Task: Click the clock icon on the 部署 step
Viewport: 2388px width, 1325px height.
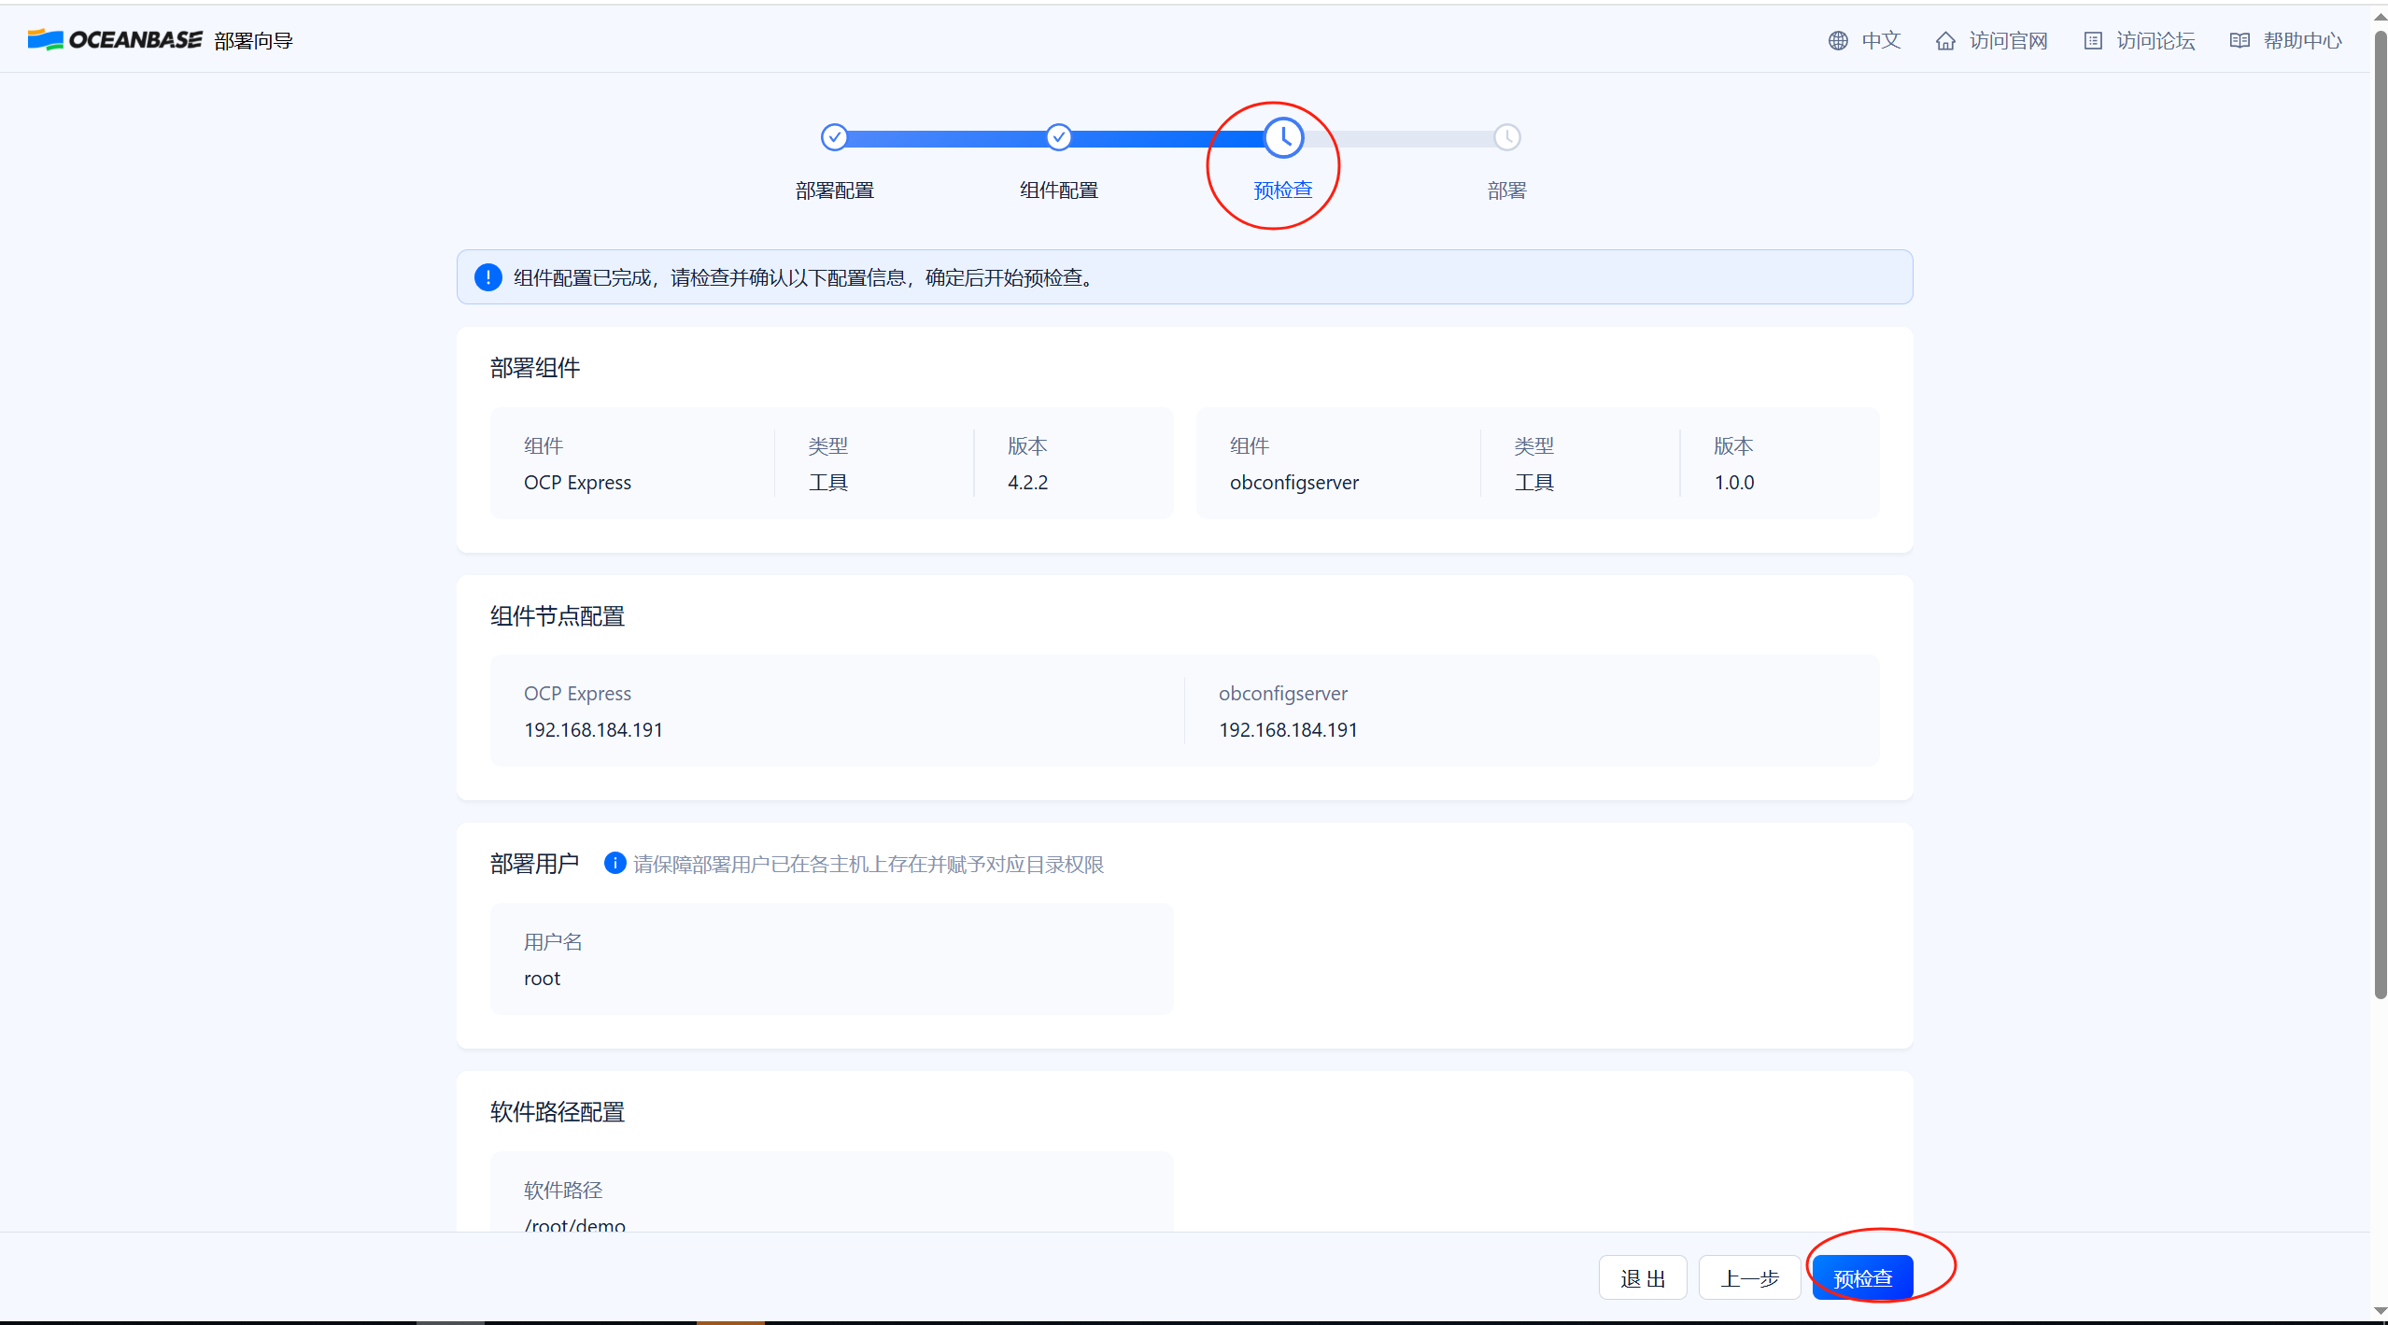Action: (x=1507, y=137)
